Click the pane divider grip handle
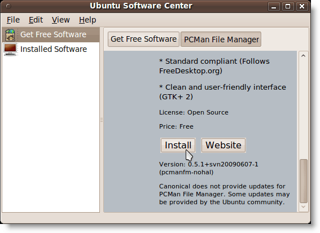This screenshot has width=320, height=233. pyautogui.click(x=102, y=120)
